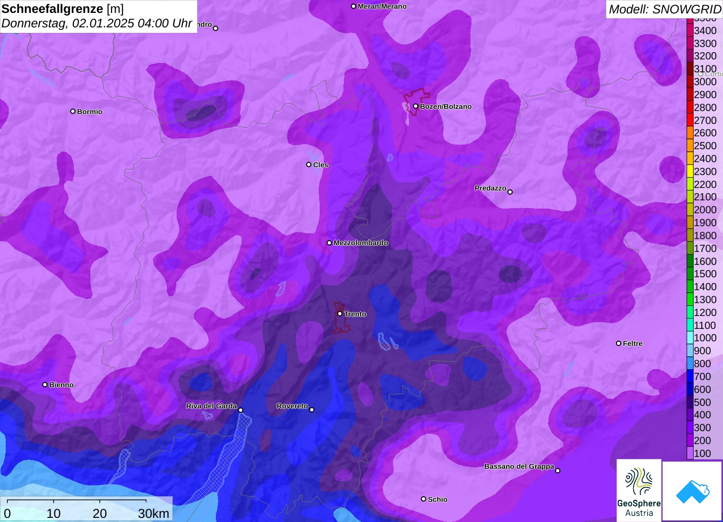Pick the legend color swatch for 700
The image size is (723, 522).
(690, 376)
